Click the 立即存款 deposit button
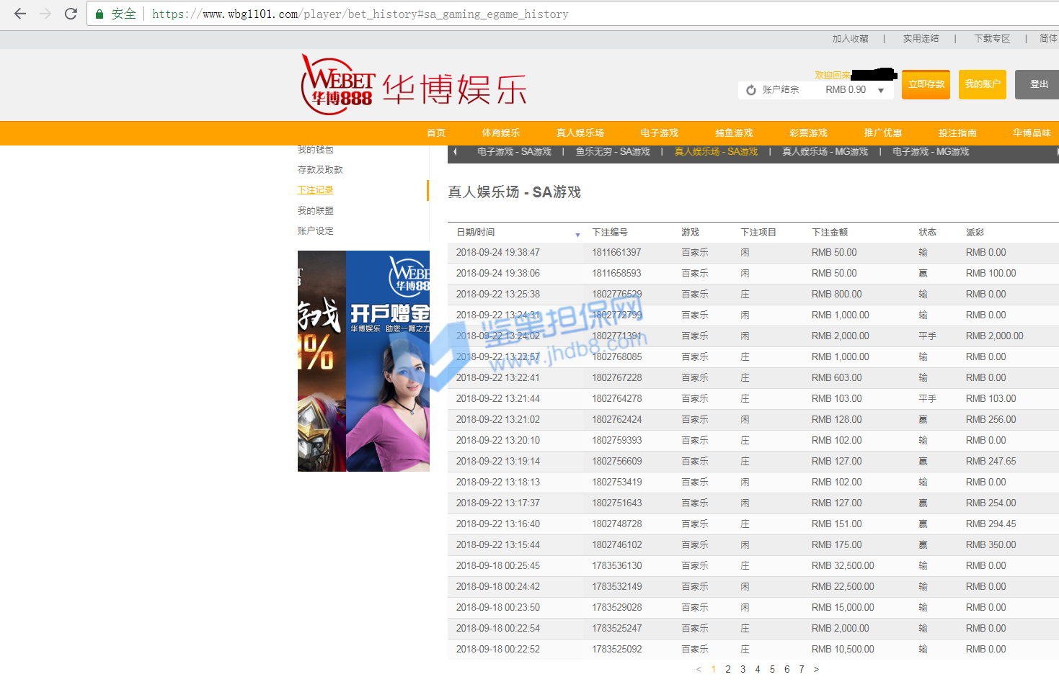This screenshot has width=1059, height=682. point(926,84)
